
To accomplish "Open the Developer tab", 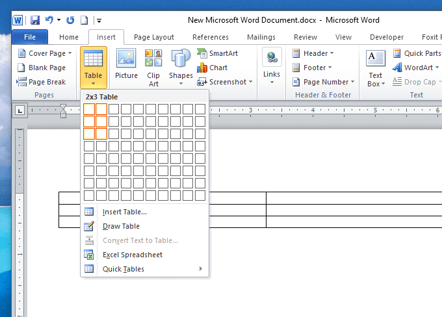I will tap(387, 37).
